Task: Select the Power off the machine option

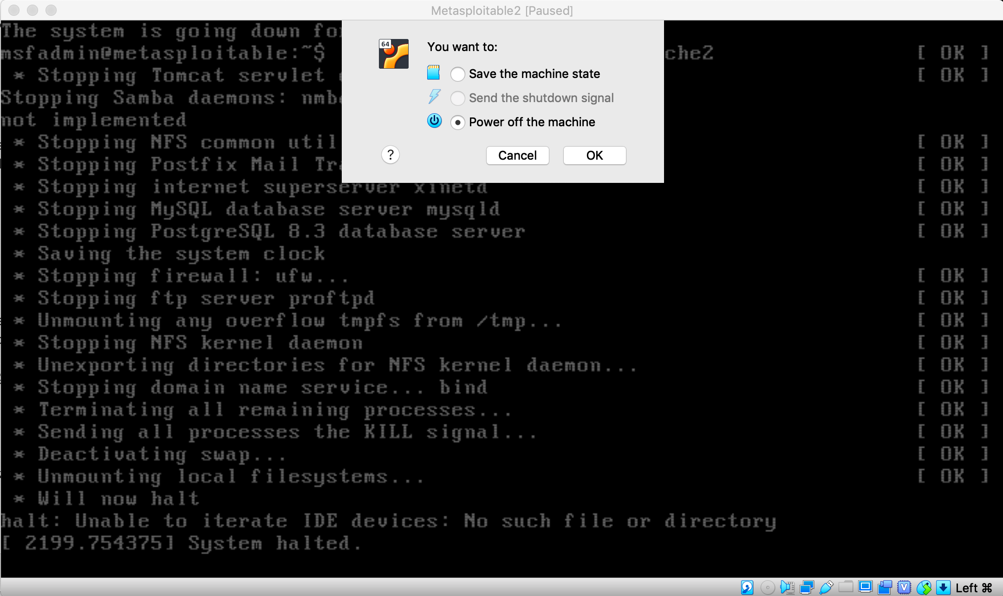Action: pos(458,122)
